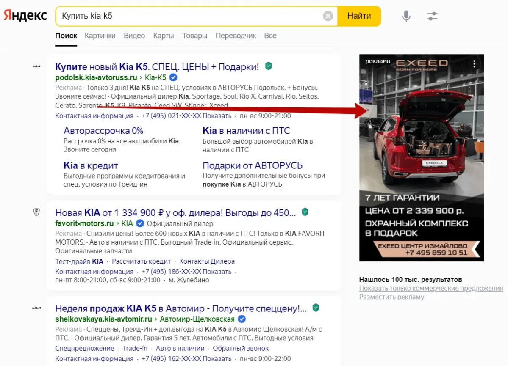
Task: Show phone +7 (495) 021-XX-XX
Action: (x=186, y=116)
